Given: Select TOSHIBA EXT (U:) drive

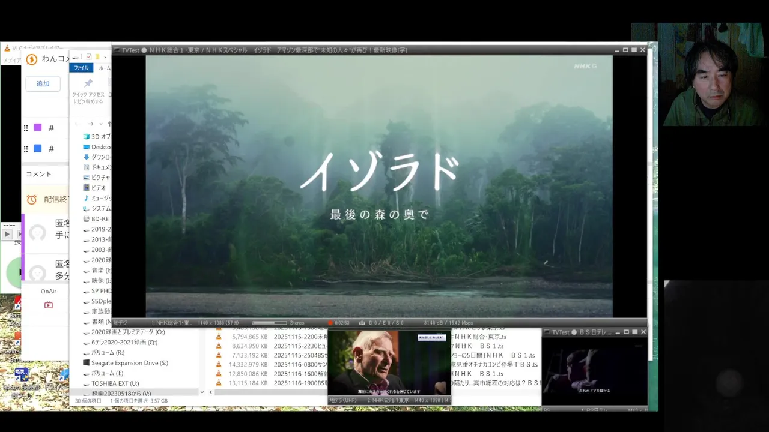Looking at the screenshot, I should [x=111, y=383].
